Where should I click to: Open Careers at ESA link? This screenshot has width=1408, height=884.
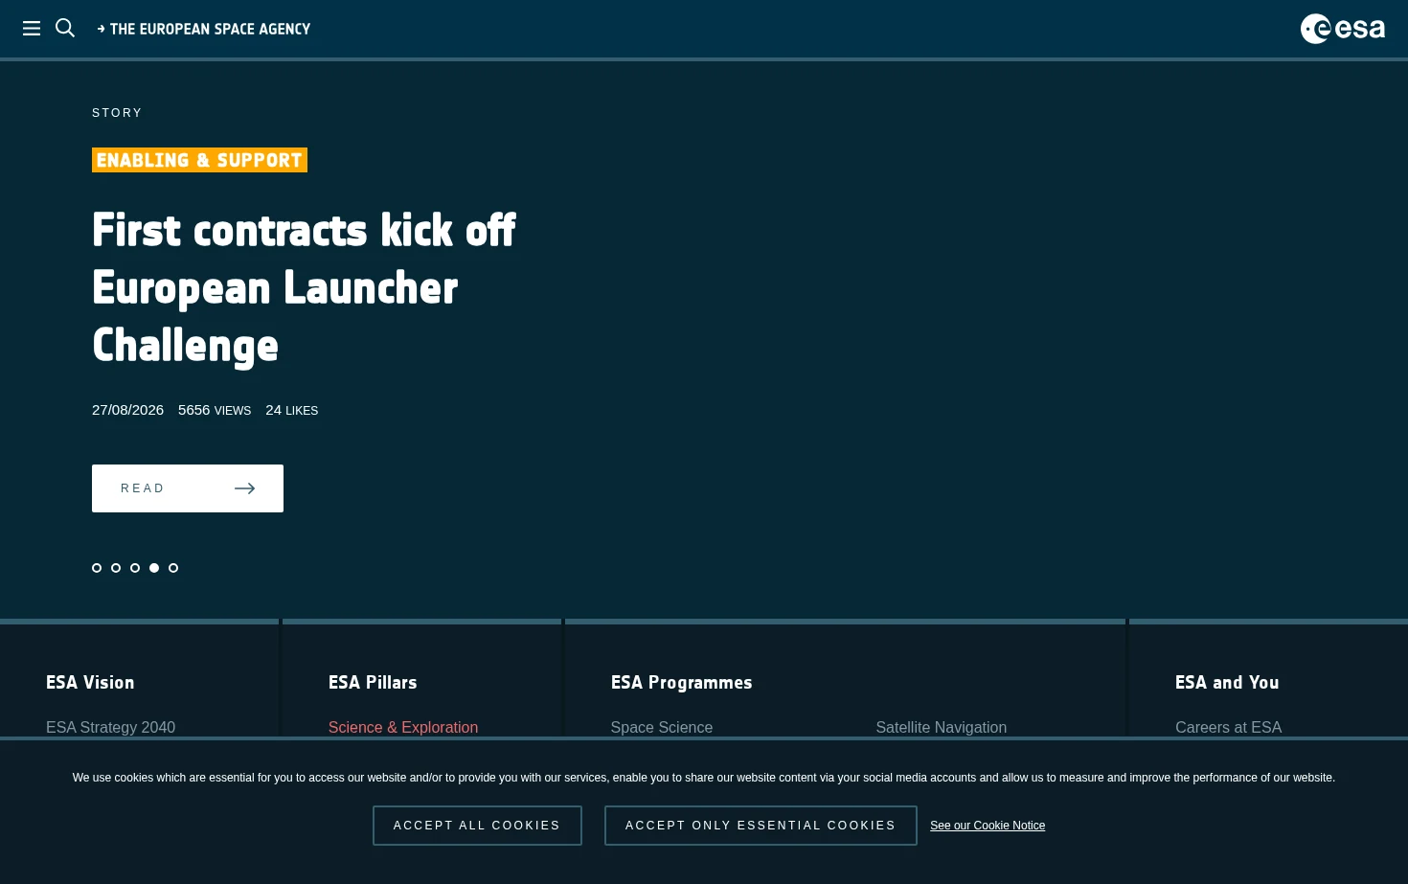[x=1229, y=727]
